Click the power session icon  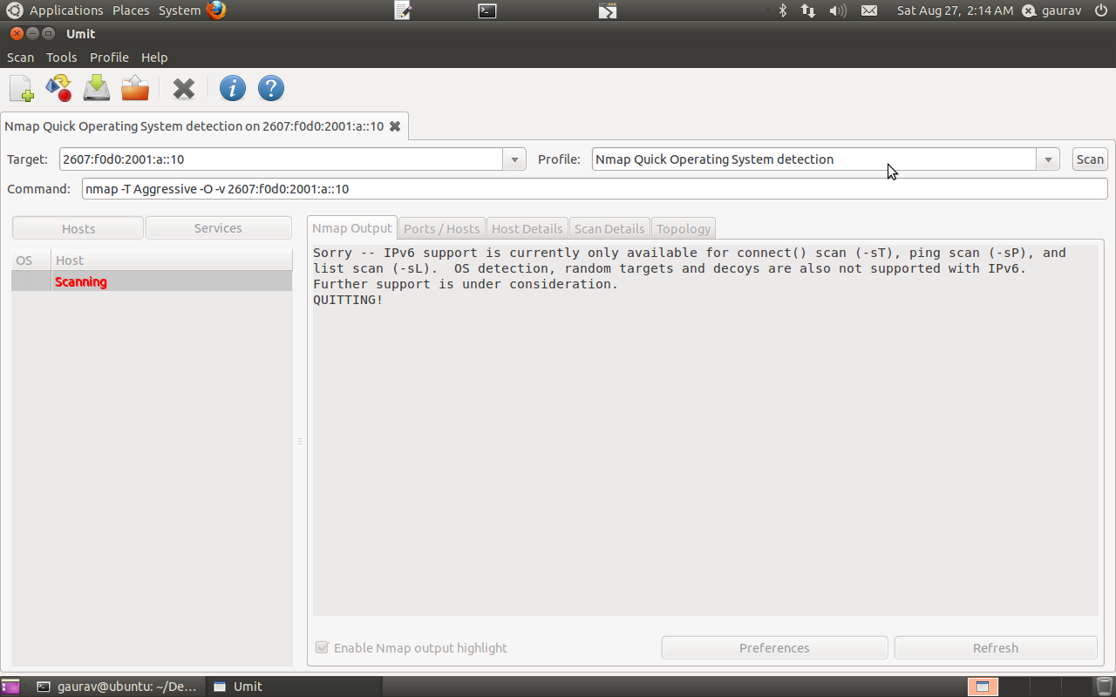tap(1100, 10)
